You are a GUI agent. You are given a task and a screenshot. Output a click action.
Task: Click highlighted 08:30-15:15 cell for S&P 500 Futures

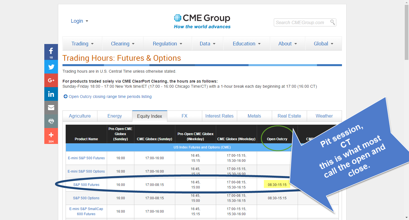click(277, 185)
